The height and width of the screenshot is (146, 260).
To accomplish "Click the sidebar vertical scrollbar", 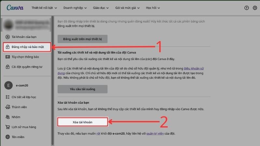I will (53, 80).
